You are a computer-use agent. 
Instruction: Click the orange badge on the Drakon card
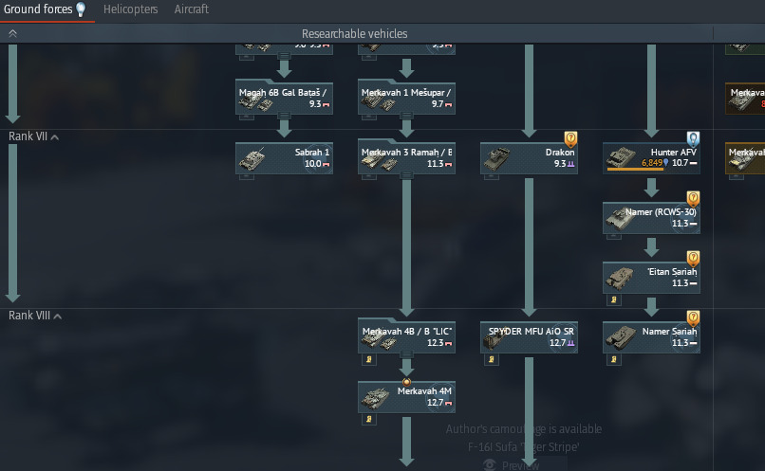pos(570,139)
